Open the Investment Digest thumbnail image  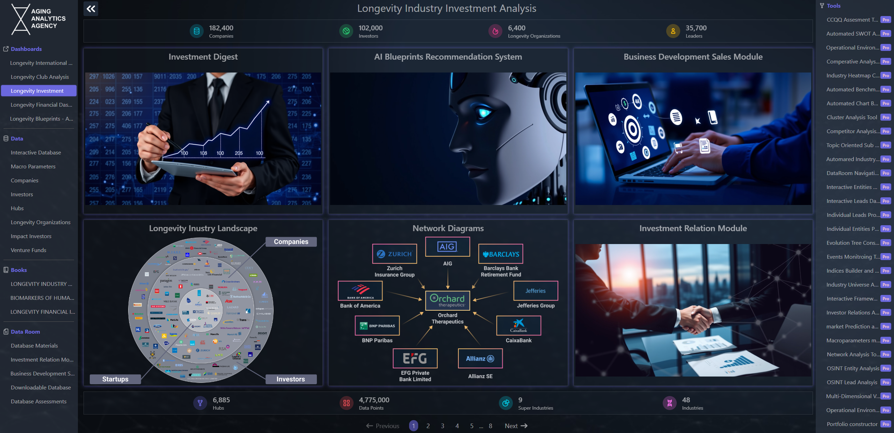[x=203, y=138]
